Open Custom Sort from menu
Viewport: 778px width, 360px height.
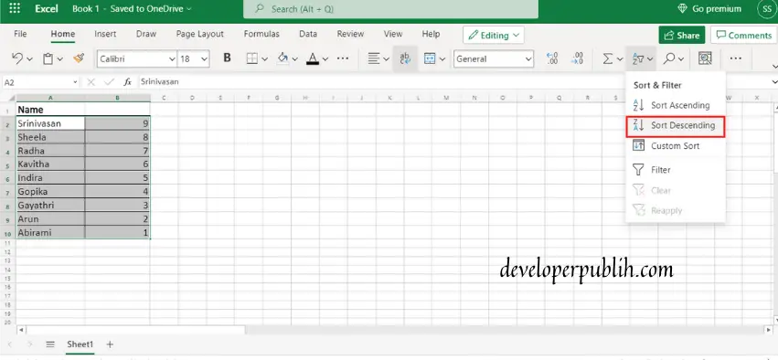tap(676, 146)
